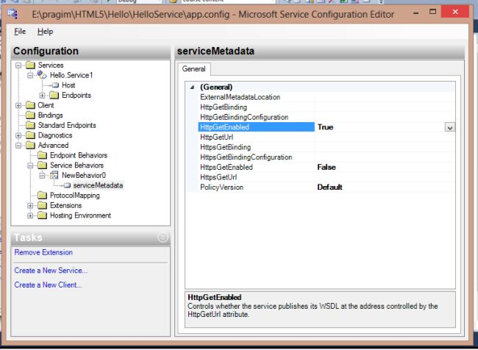Select the Standard Endpoints tree item

click(x=67, y=125)
